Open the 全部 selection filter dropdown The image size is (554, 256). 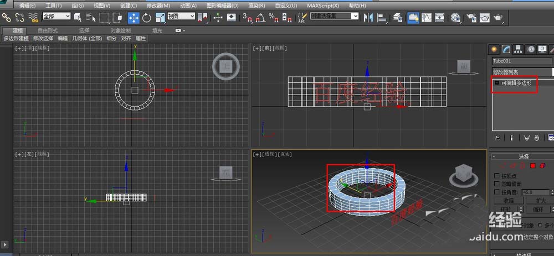click(x=57, y=16)
